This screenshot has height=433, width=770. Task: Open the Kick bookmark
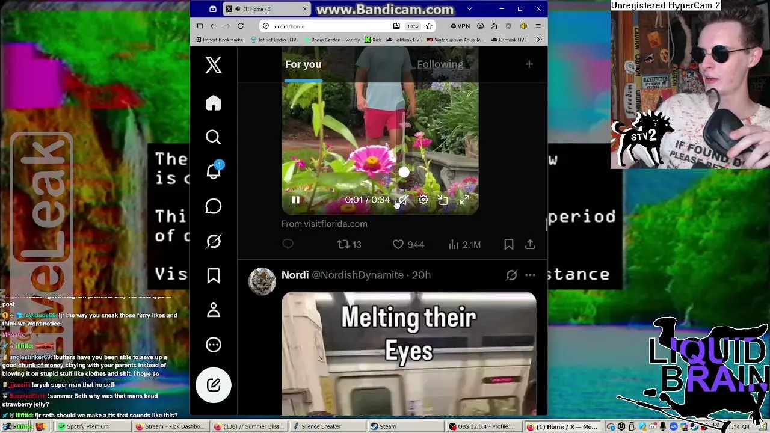[374, 40]
